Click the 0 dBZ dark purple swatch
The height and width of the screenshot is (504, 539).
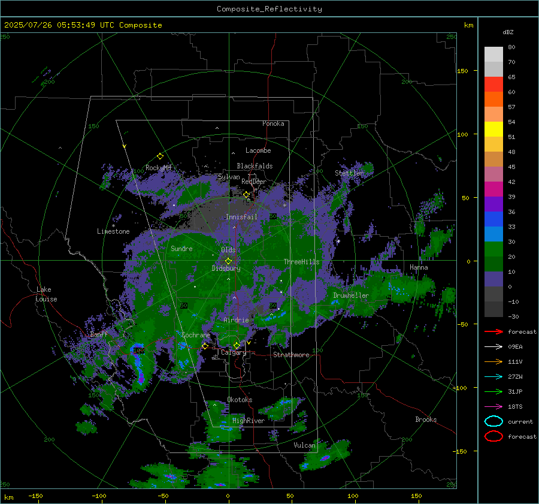tap(493, 279)
